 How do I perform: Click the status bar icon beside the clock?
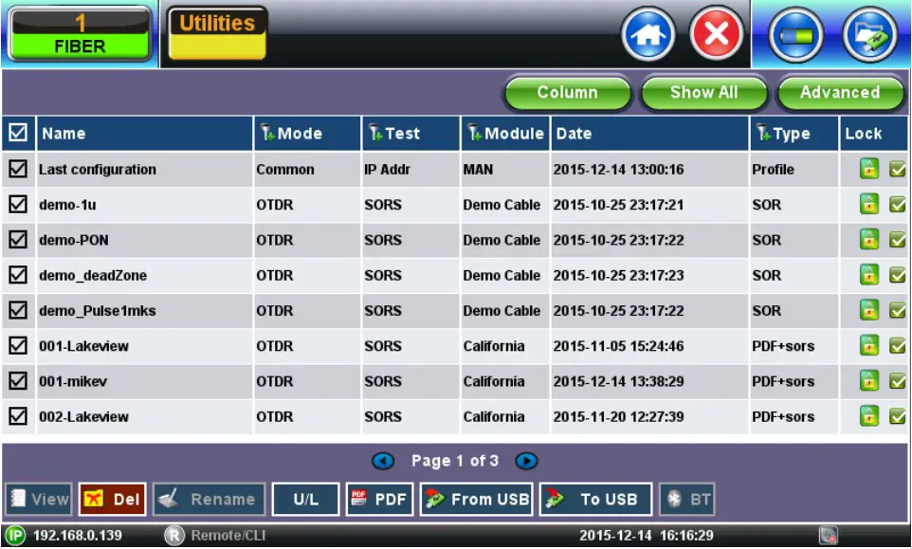click(829, 535)
